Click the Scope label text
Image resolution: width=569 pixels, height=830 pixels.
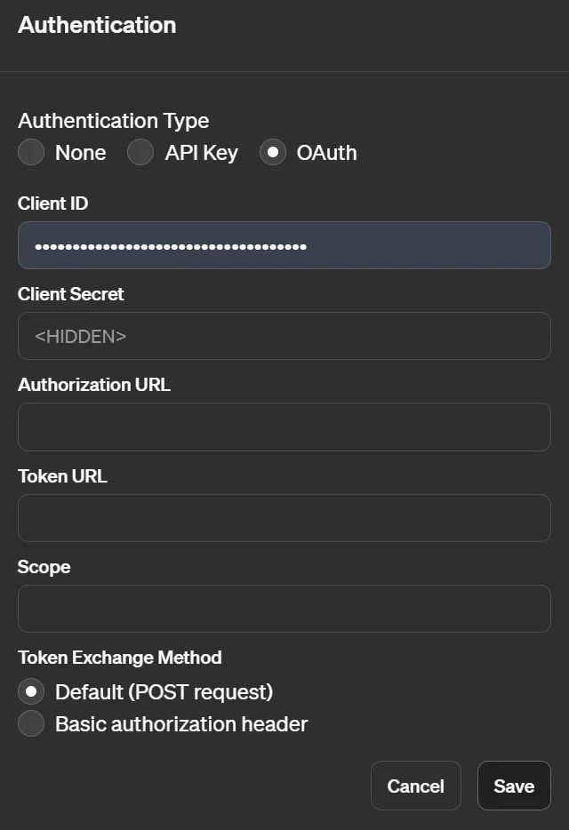(x=44, y=567)
